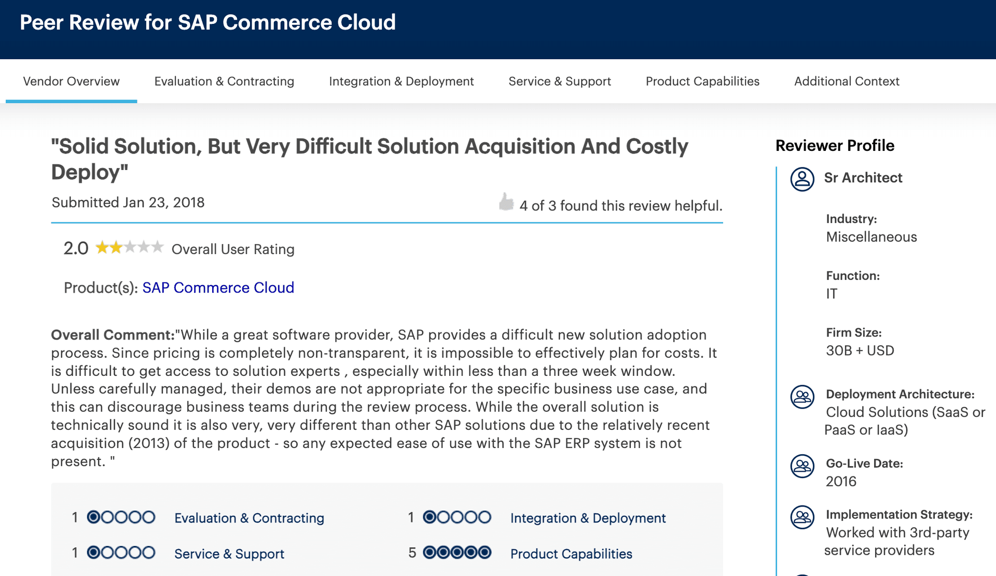Viewport: 996px width, 576px height.
Task: Click Integration & Deployment rating circles
Action: coord(457,517)
